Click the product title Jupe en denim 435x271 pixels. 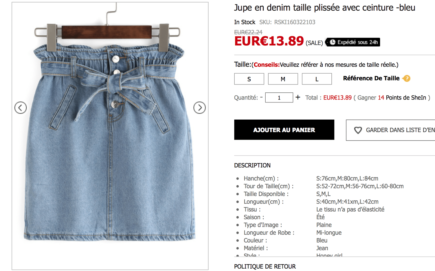325,8
